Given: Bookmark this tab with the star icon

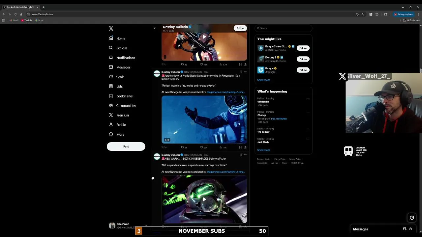Looking at the screenshot, I should coord(363,14).
